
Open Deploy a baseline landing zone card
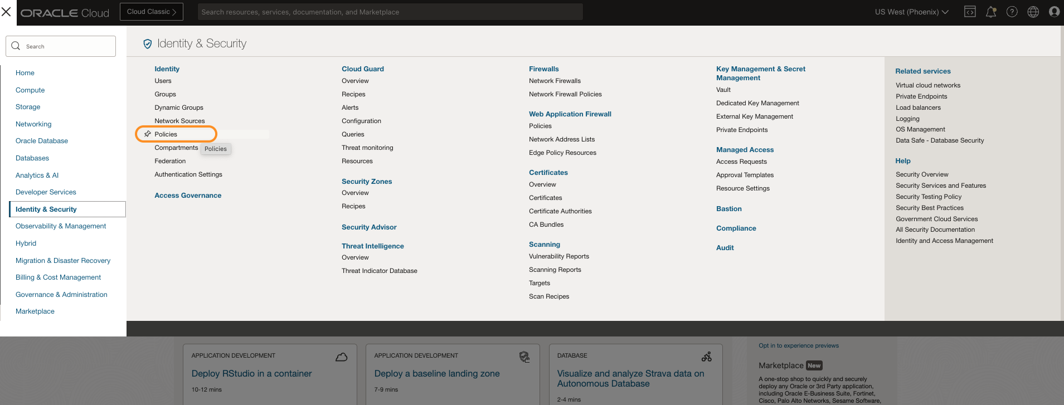[x=437, y=374]
